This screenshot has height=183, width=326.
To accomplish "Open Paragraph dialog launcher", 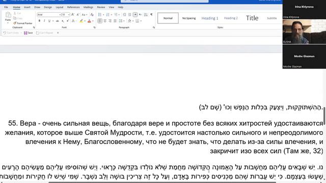I will [154, 27].
